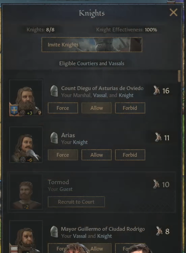Forbid Mayor Guillermo from knighthood

pos(130,249)
